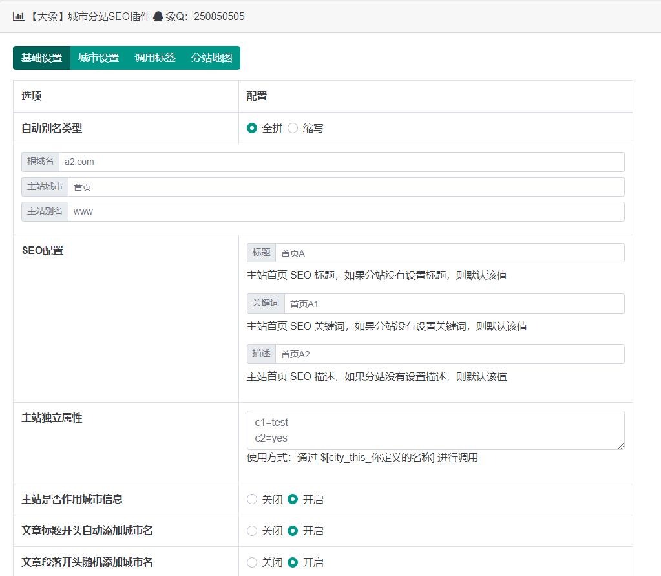Click the 主站别名 input box
This screenshot has width=661, height=576.
(x=346, y=211)
